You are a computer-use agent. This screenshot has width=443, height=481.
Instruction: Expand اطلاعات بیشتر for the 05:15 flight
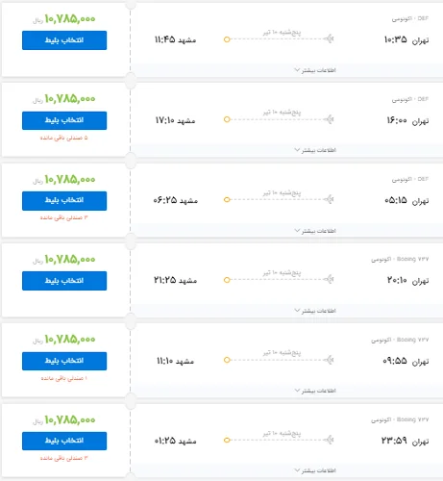[315, 231]
